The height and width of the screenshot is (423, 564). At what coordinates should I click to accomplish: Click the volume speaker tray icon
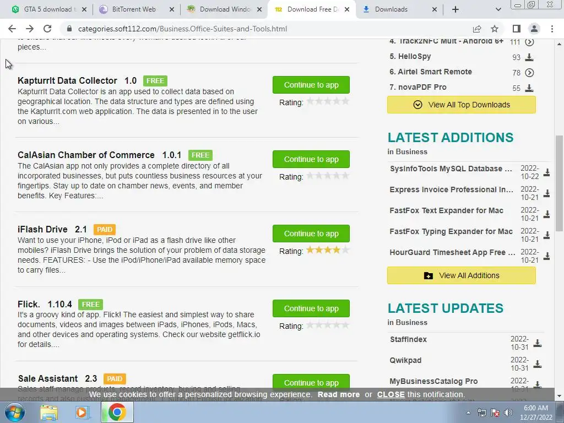click(508, 413)
